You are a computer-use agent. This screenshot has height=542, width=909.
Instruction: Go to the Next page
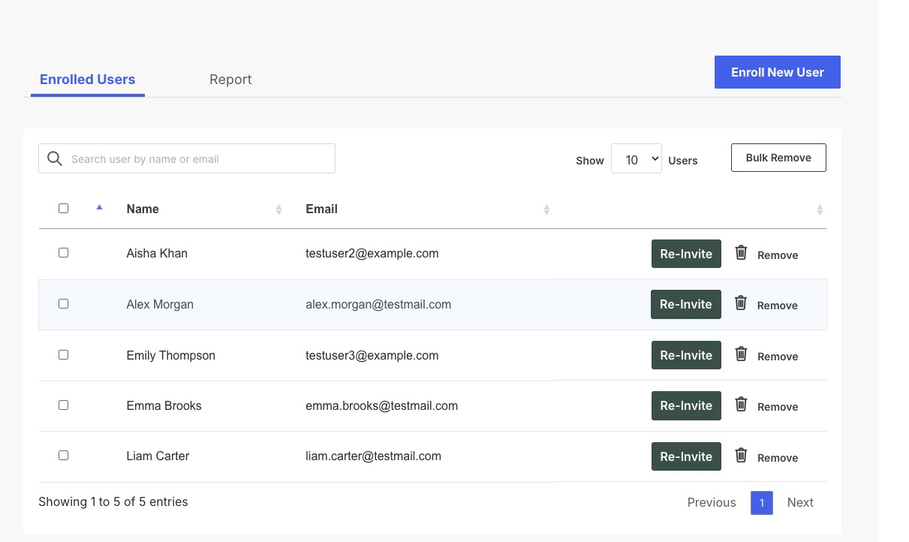(800, 503)
